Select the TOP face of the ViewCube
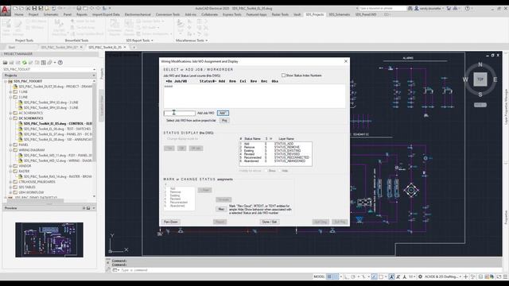This screenshot has height=286, width=509. pyautogui.click(x=480, y=79)
